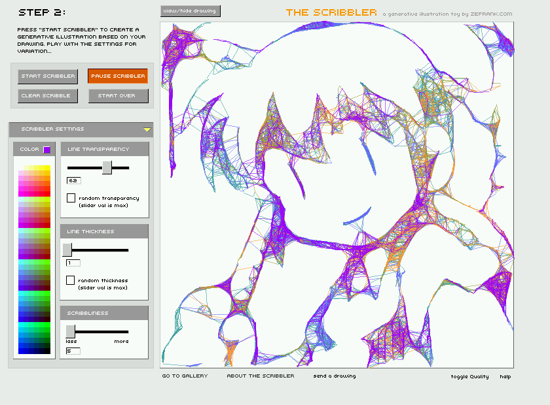The width and height of the screenshot is (550, 405).
Task: Pick bright yellow swatch at the palette's top right
Action: pyautogui.click(x=48, y=168)
